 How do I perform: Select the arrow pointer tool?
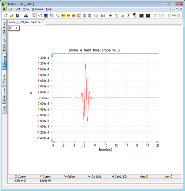coord(34,16)
